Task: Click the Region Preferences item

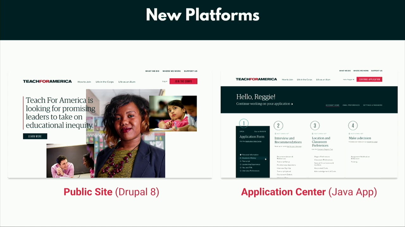Action: point(322,157)
